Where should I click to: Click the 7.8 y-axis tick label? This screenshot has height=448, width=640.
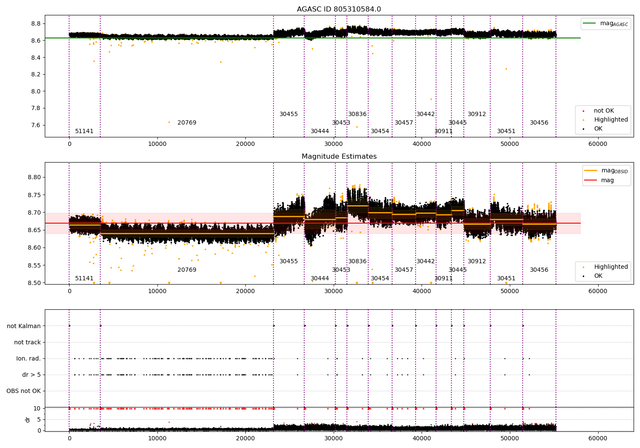coord(36,108)
